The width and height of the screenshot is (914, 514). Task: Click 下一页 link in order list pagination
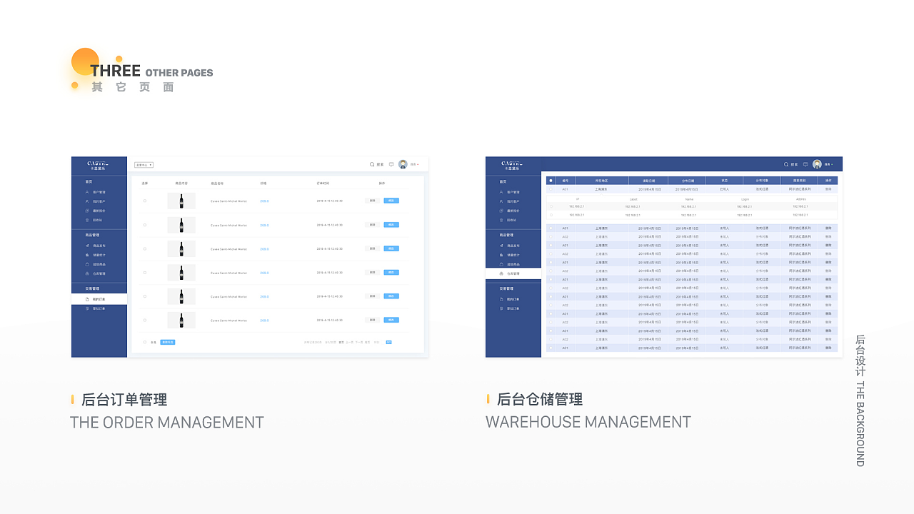coord(358,342)
